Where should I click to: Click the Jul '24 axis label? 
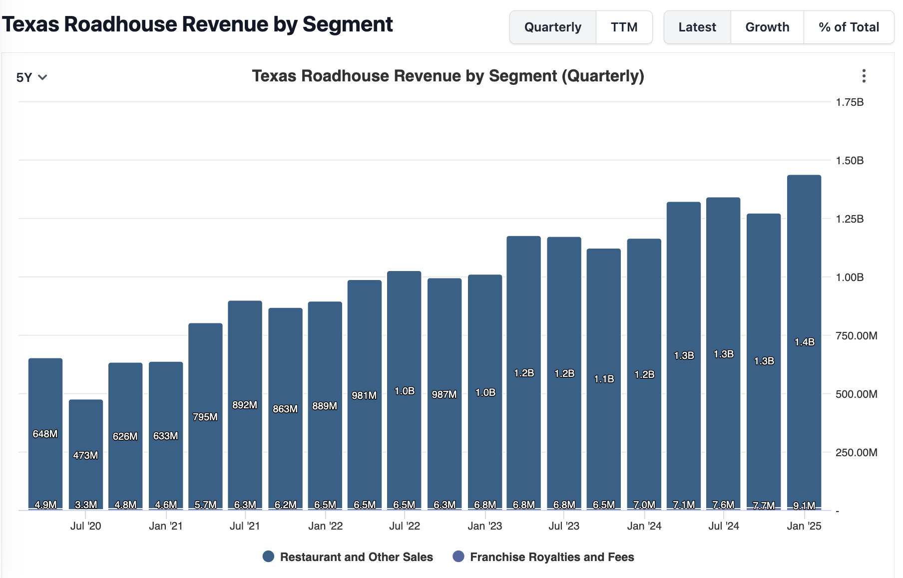tap(724, 526)
